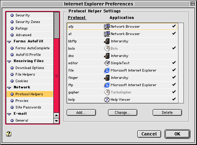Select Protocol Helpers in sidebar
This screenshot has height=145, width=197.
(30, 94)
